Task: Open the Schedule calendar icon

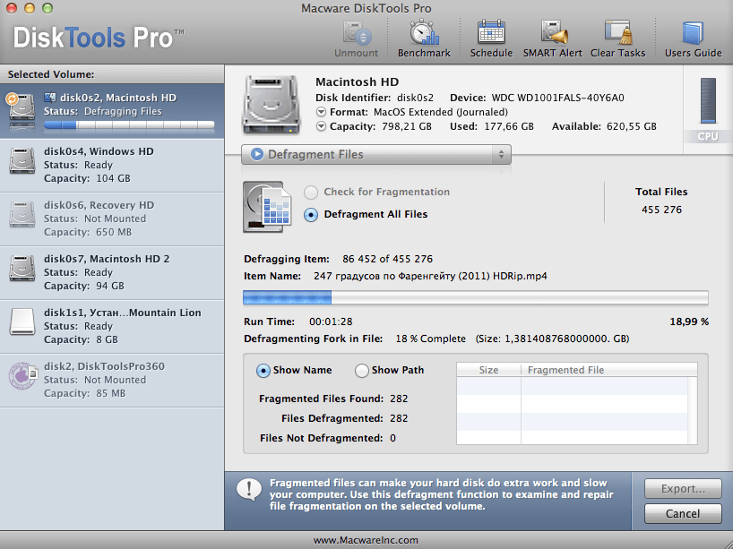Action: pos(491,32)
